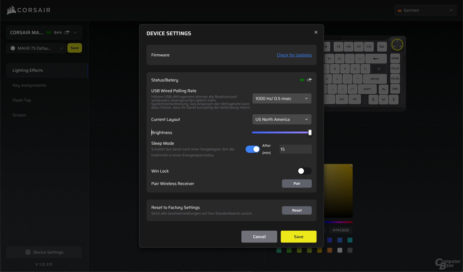Screen dimensions: 463x272
Task: Click the F12 key on keyboard preview
Action: click(369, 47)
